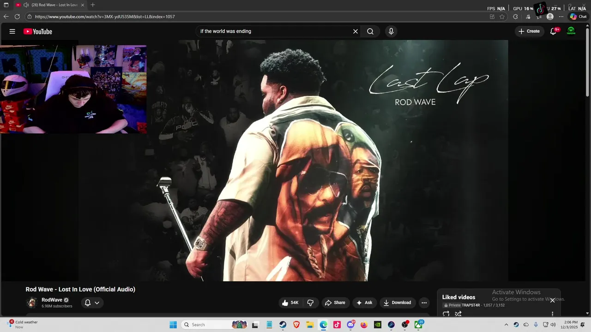This screenshot has height=332, width=591.
Task: Open the tab actions menu icon
Action: [6, 5]
